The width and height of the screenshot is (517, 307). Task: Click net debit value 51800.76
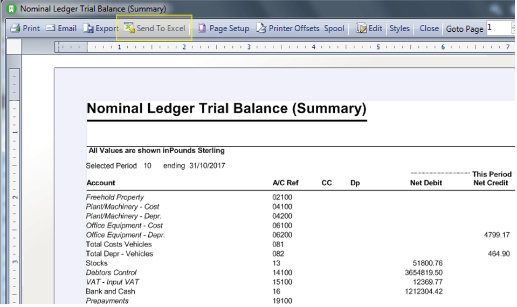coord(428,263)
